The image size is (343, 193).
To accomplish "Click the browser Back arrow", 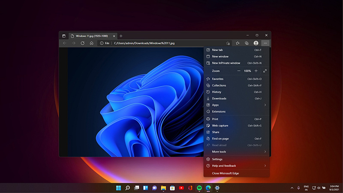I will point(65,43).
